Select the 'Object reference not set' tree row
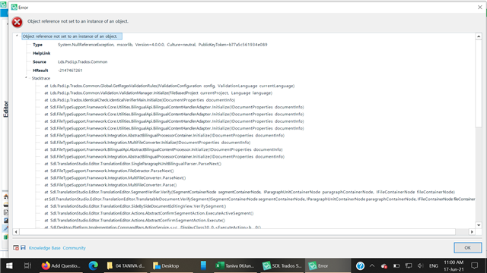487x273 pixels. click(x=72, y=36)
